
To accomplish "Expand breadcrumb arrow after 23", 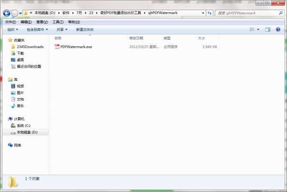I will (x=97, y=13).
